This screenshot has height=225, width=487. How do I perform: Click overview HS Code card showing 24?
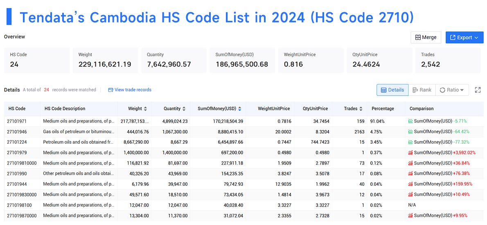[x=37, y=60]
